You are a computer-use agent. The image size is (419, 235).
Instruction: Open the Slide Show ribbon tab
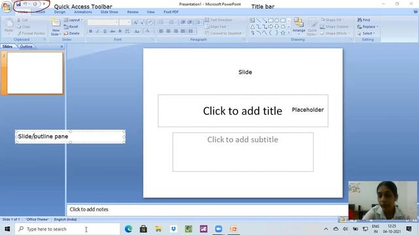[109, 12]
